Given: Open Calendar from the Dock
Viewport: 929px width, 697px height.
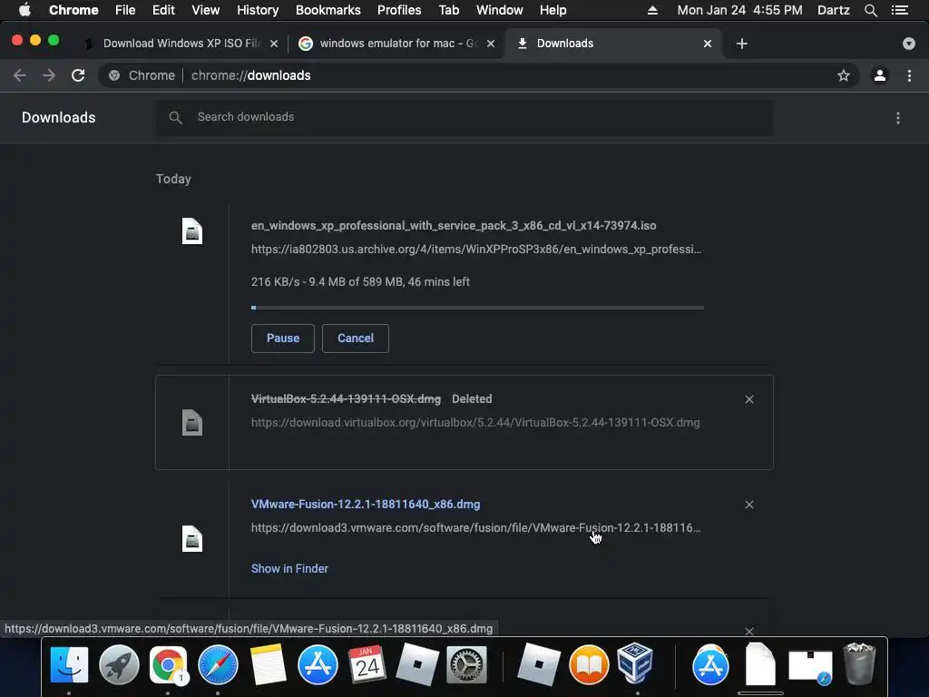Looking at the screenshot, I should [x=367, y=664].
